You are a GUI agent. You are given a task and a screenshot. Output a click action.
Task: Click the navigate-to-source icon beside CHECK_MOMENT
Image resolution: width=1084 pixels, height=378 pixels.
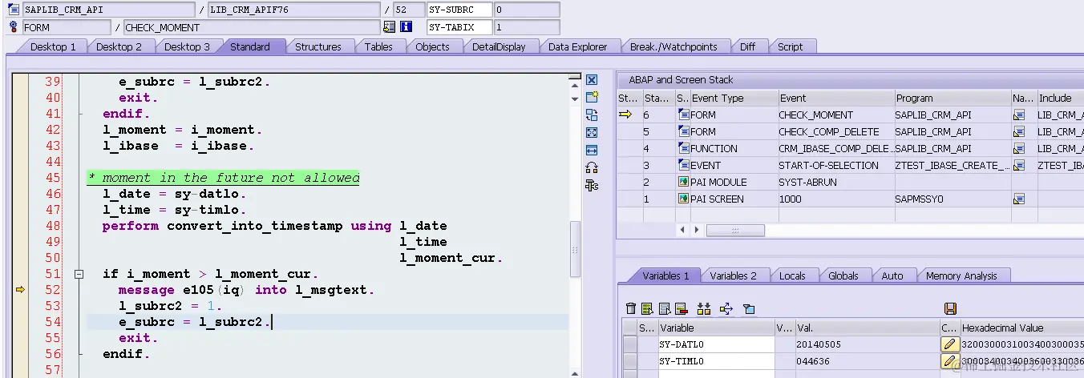(389, 27)
